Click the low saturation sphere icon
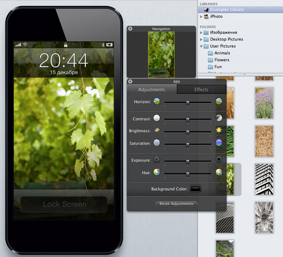 tap(157, 143)
